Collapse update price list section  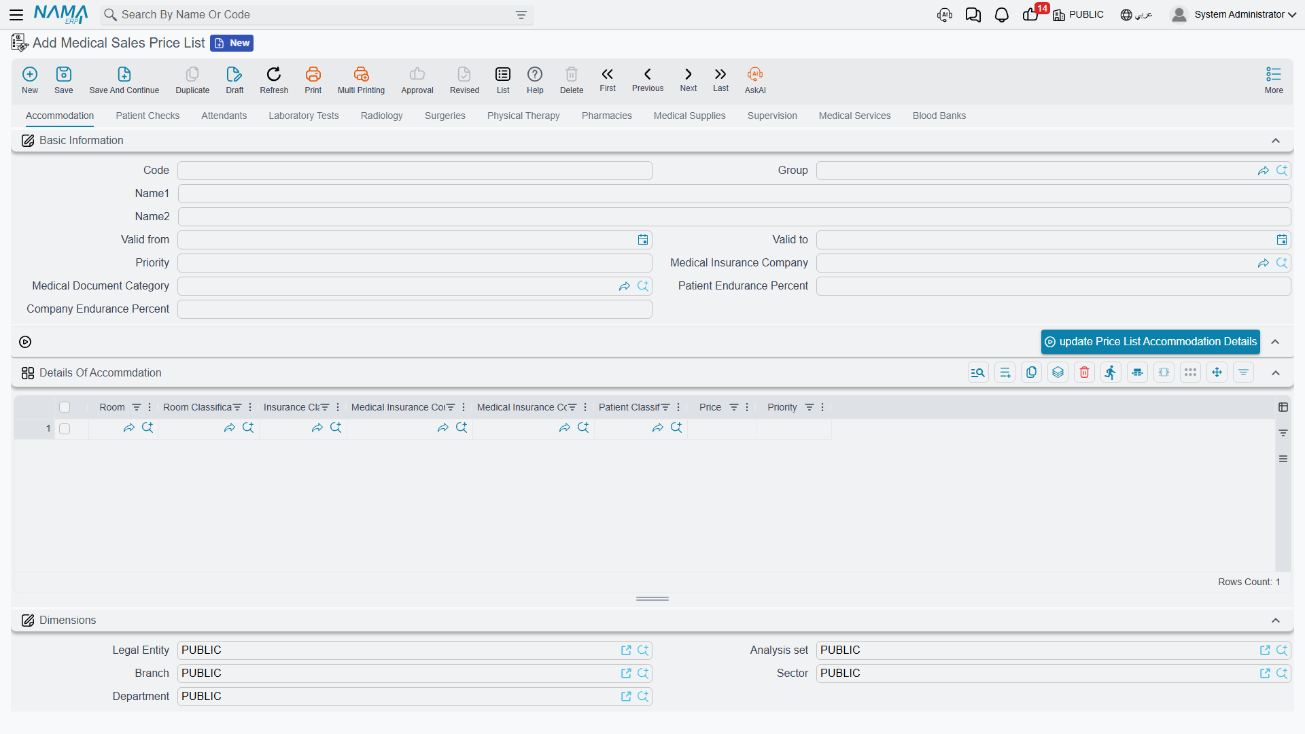coord(1276,342)
